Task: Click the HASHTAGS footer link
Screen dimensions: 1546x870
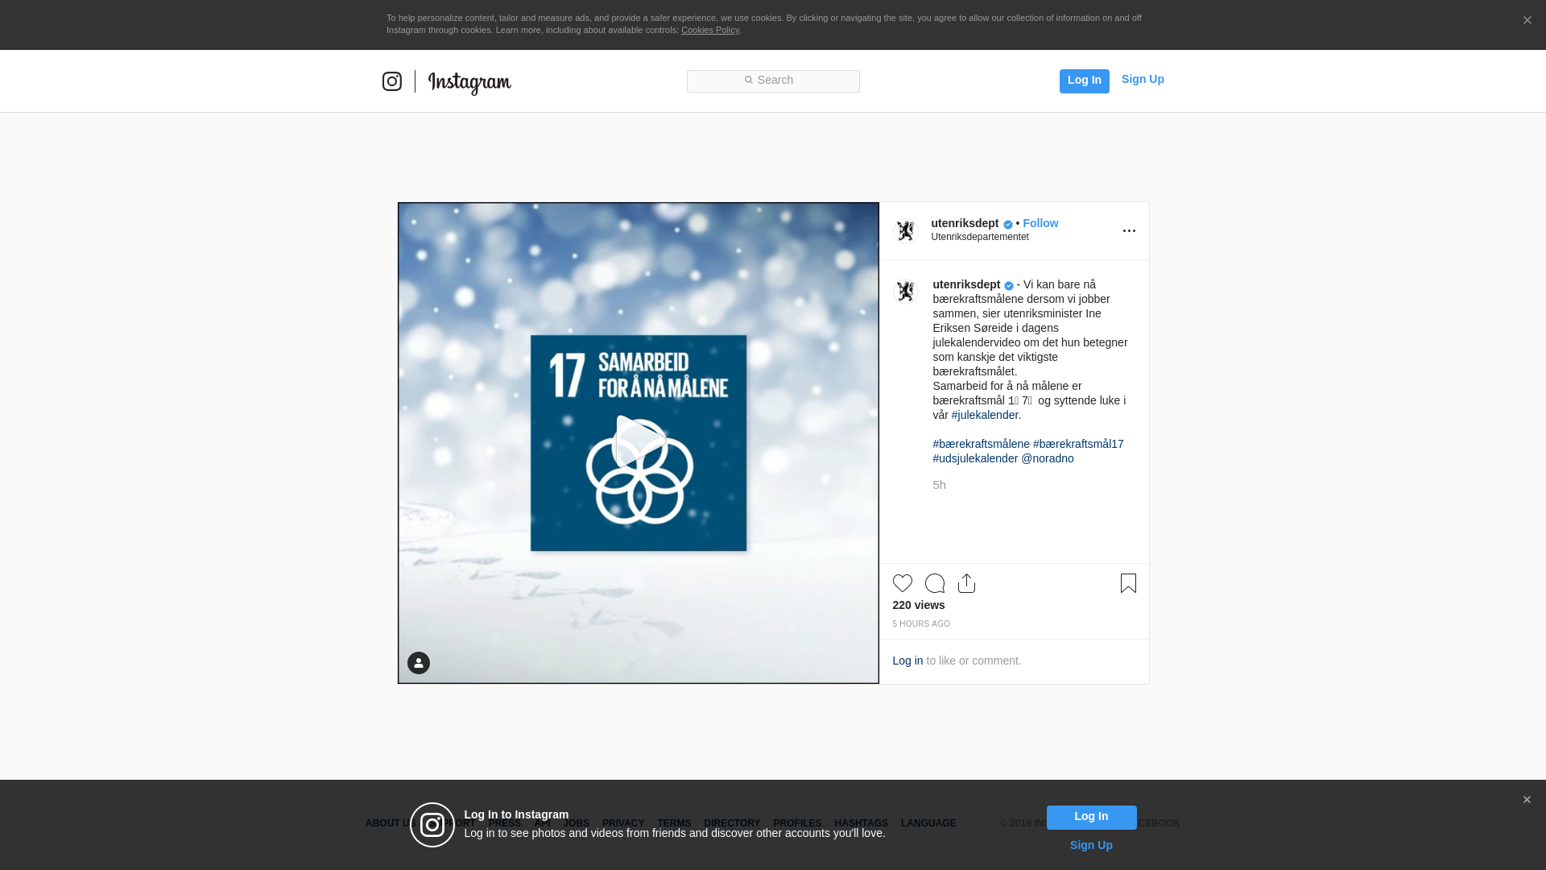Action: [x=861, y=823]
